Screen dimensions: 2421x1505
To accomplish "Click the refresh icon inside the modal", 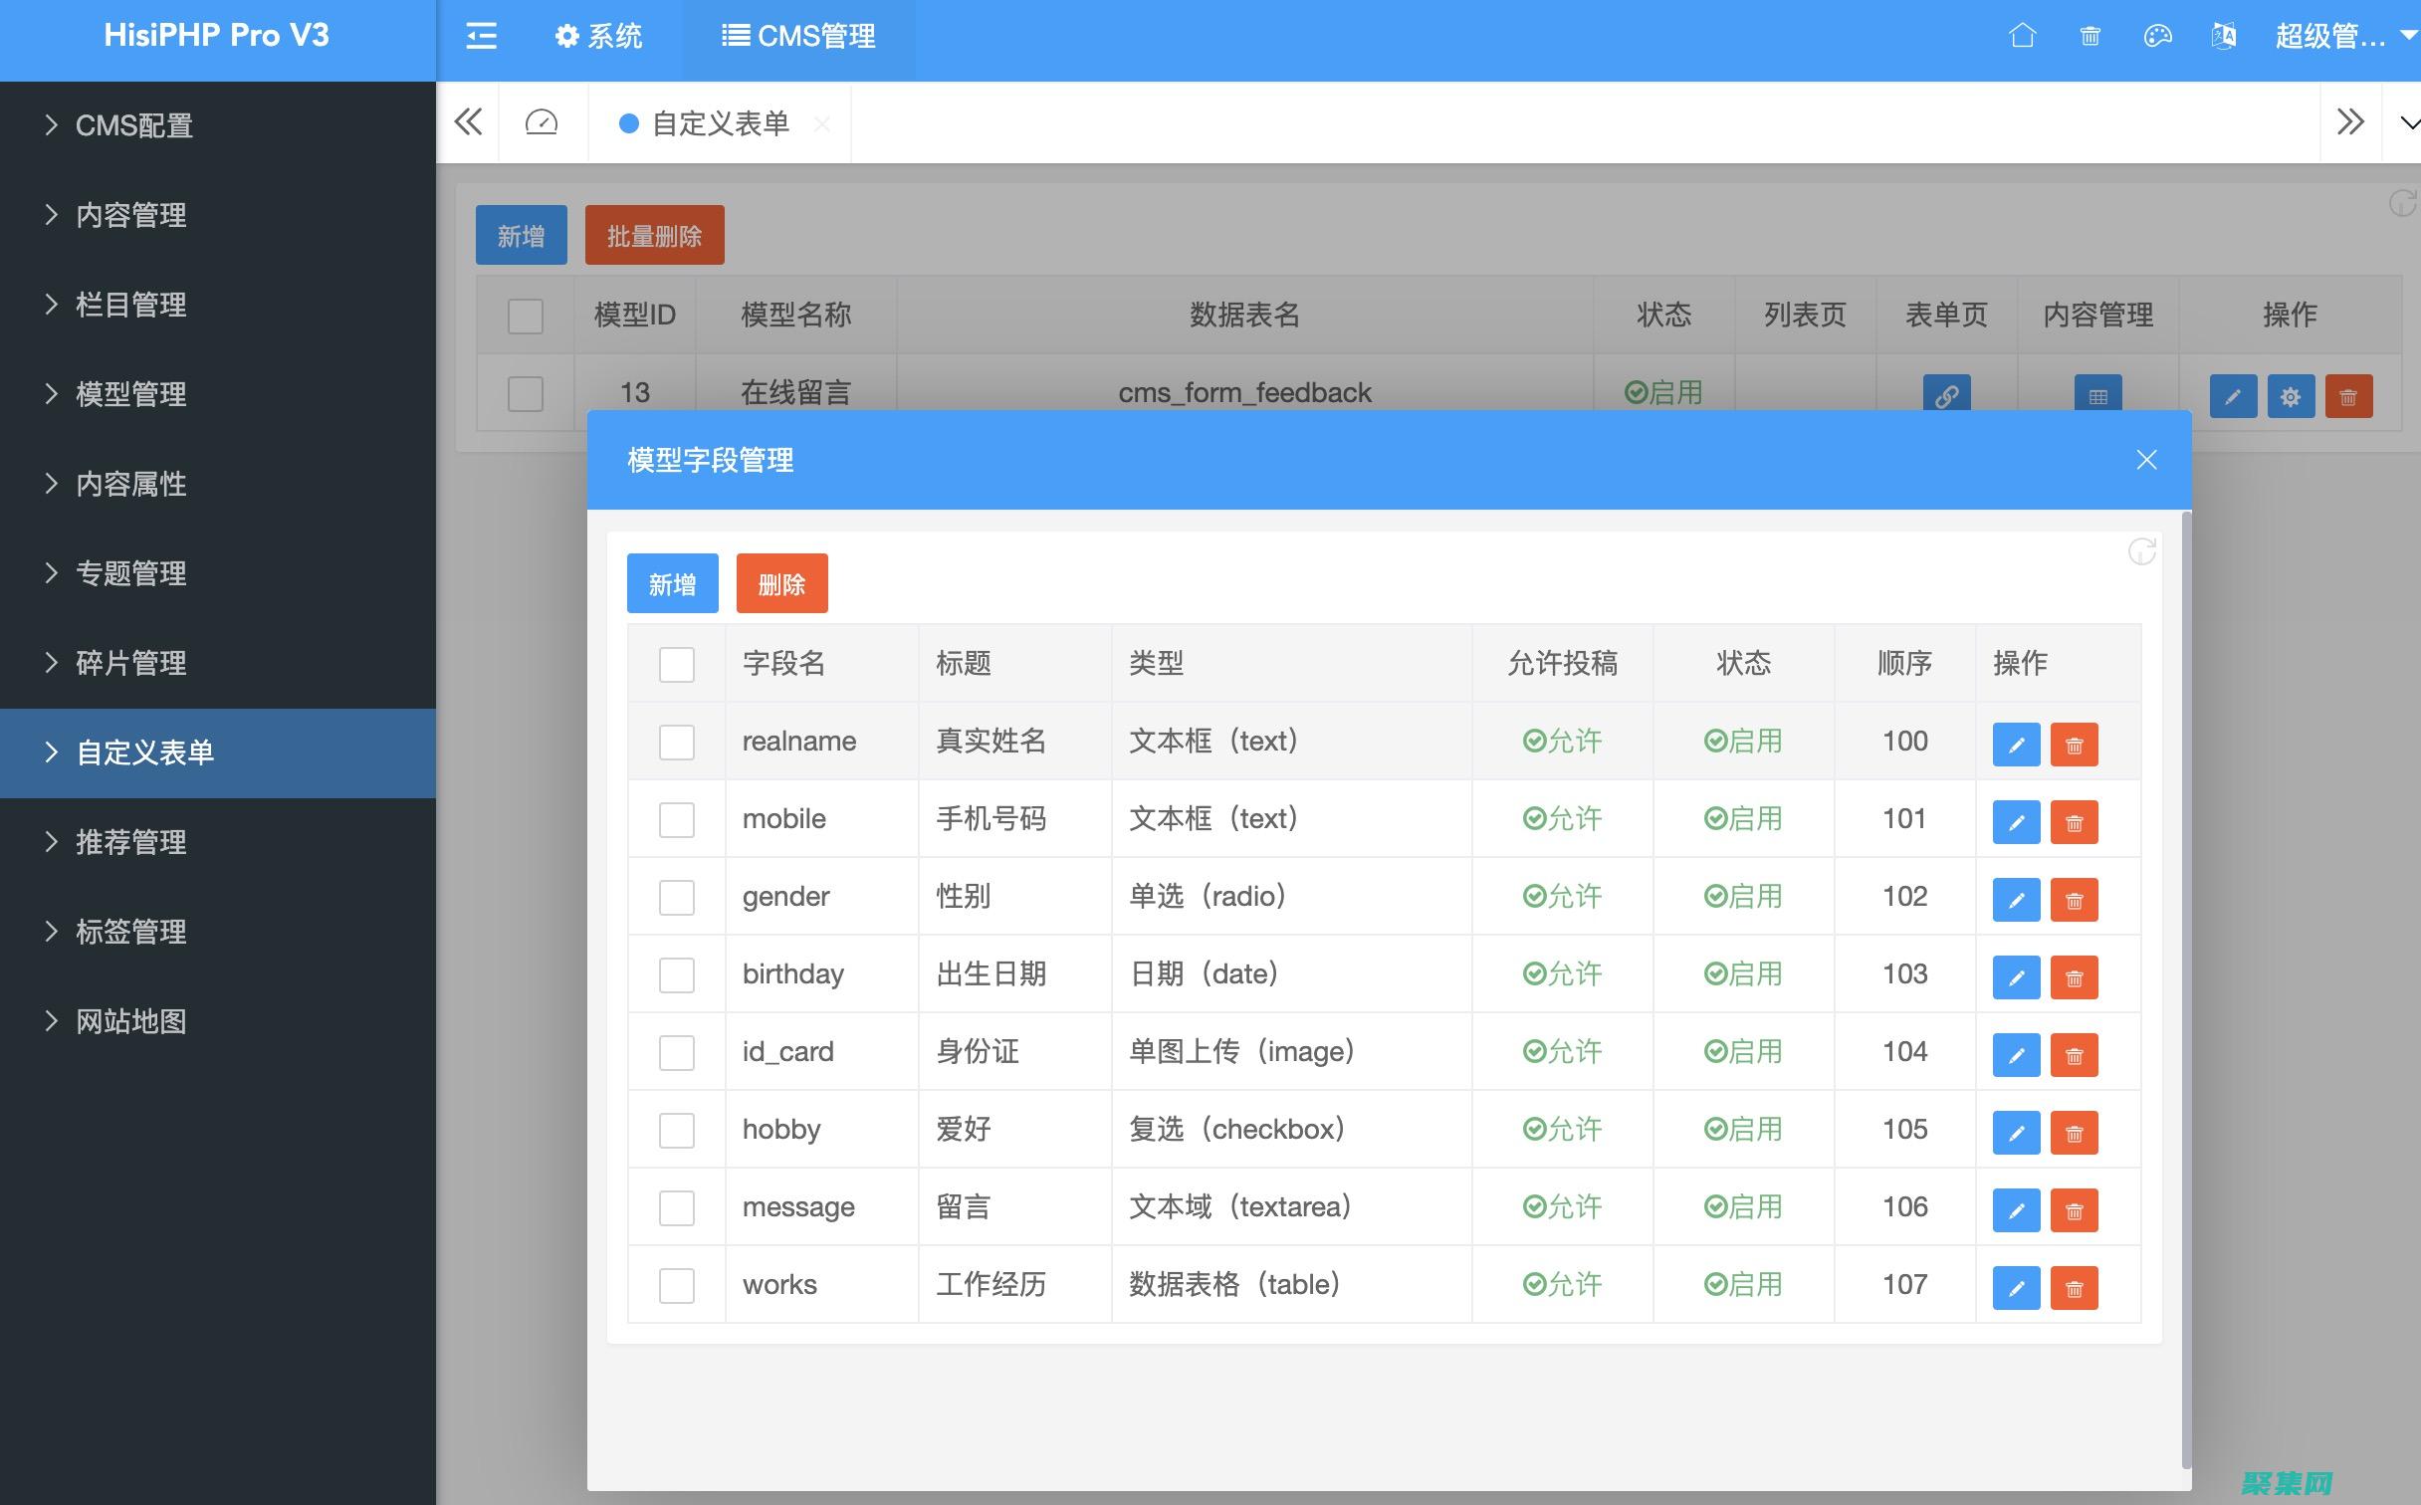I will pos(2142,552).
